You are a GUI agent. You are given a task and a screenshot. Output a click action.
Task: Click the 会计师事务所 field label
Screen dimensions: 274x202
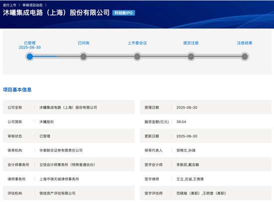pos(18,165)
